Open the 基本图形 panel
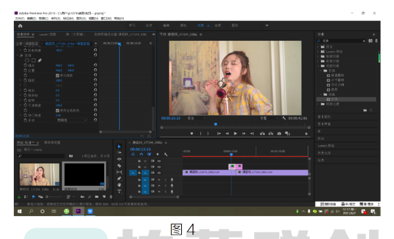This screenshot has width=394, height=239. (324, 117)
